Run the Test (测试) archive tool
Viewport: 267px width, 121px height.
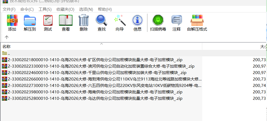48,23
